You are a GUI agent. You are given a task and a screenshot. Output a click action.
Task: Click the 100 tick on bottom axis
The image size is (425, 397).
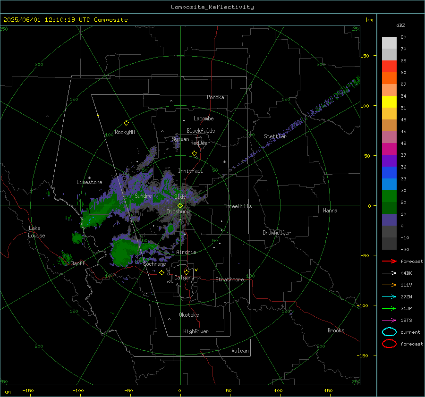pyautogui.click(x=278, y=390)
